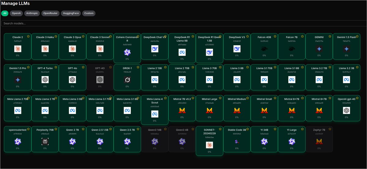
Task: Open the Llama 3.2 11B model card
Action: click(x=319, y=77)
